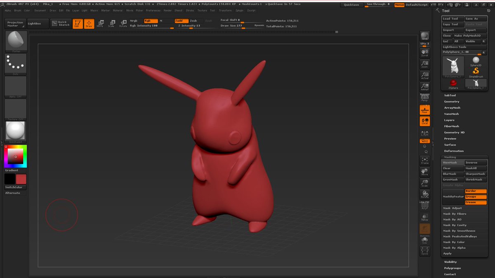Toggle PolyF polyframe display
Screen dimensions: 495x278
[424, 206]
